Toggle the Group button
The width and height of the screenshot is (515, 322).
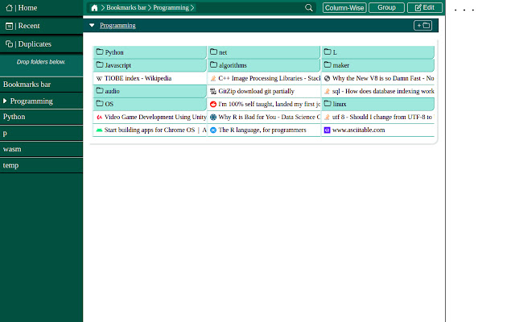pyautogui.click(x=386, y=7)
